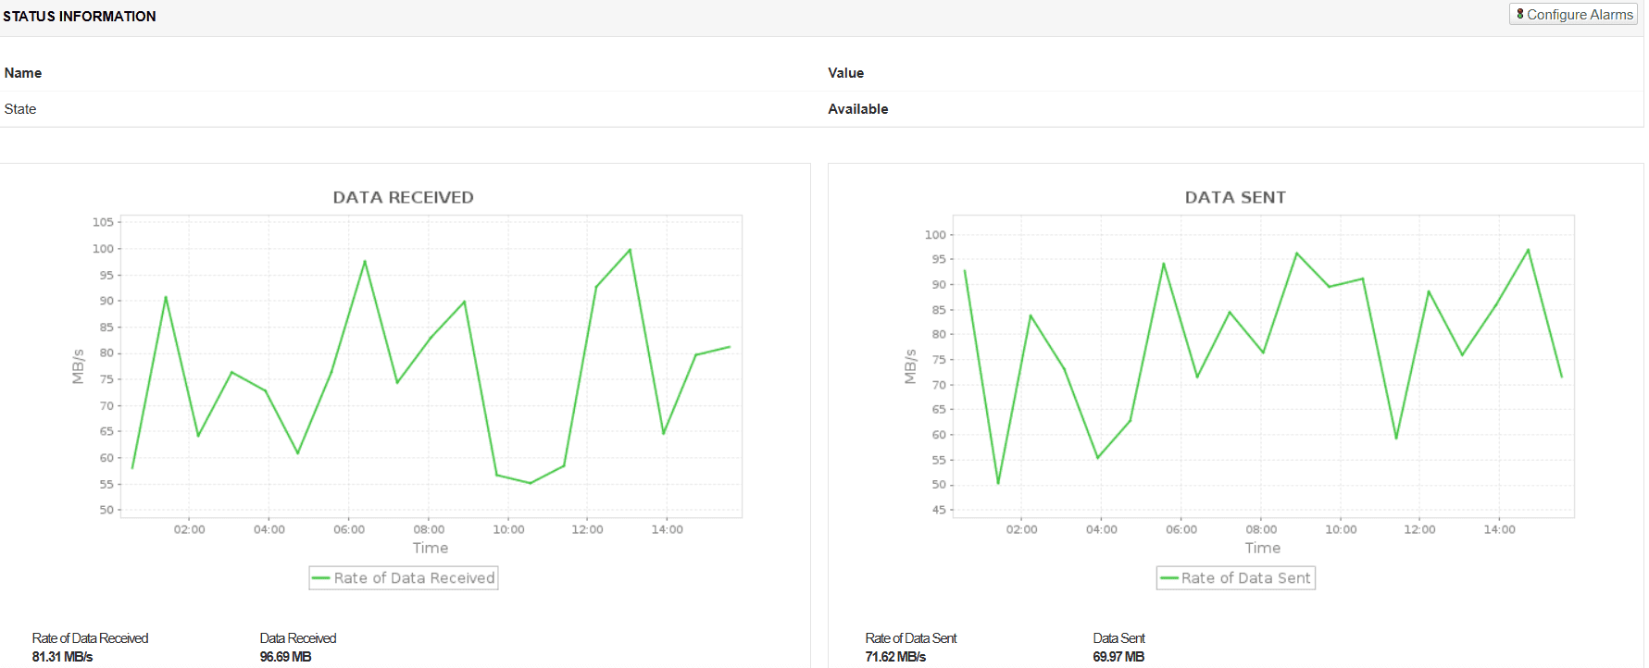This screenshot has height=668, width=1649.
Task: Click the 81.31 MB/s received rate value
Action: pyautogui.click(x=62, y=657)
